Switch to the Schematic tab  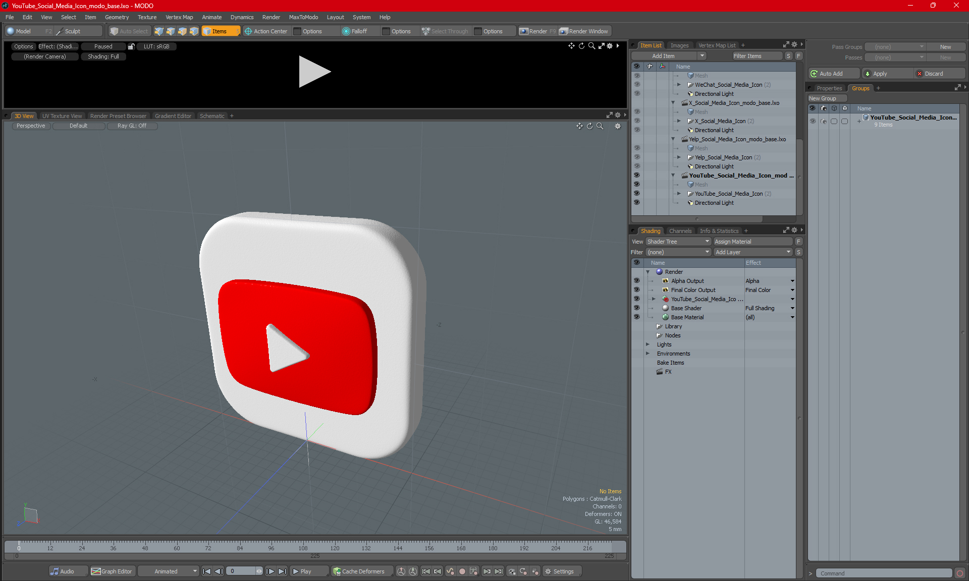tap(212, 116)
